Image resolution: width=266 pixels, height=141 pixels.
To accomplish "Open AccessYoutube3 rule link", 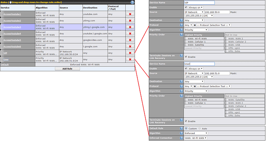I will tap(12, 27).
